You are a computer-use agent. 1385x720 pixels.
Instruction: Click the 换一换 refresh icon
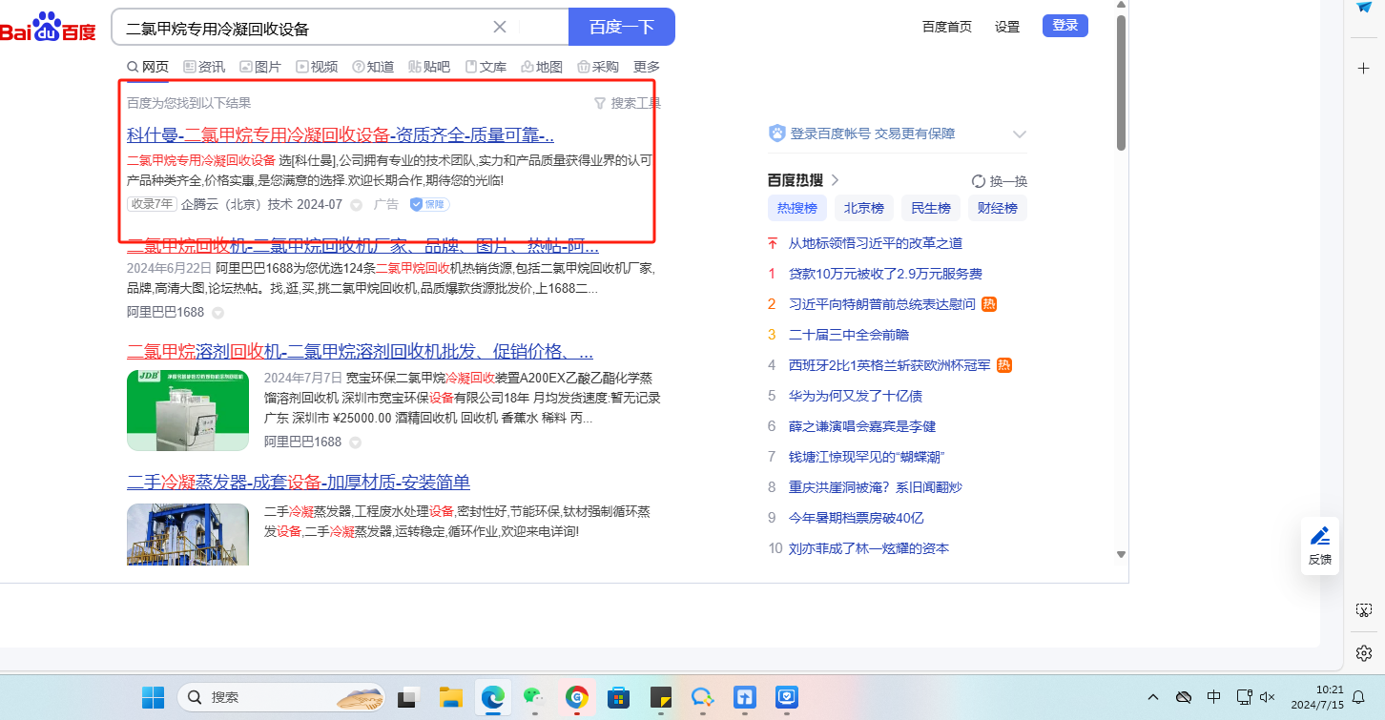point(978,181)
